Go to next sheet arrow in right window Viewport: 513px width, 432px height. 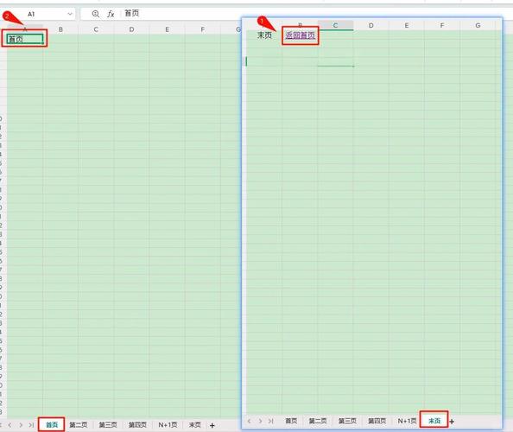(261, 421)
